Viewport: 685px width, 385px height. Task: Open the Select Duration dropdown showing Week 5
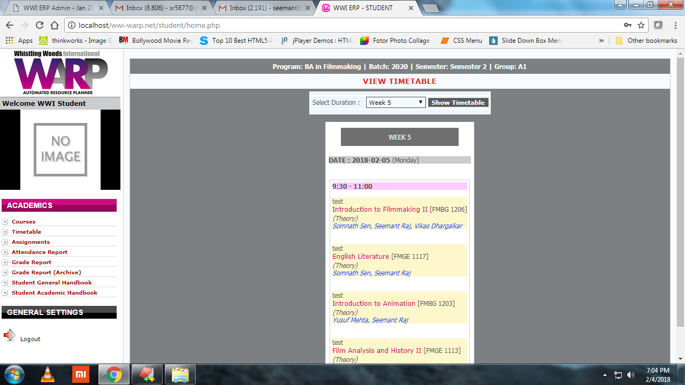point(395,102)
